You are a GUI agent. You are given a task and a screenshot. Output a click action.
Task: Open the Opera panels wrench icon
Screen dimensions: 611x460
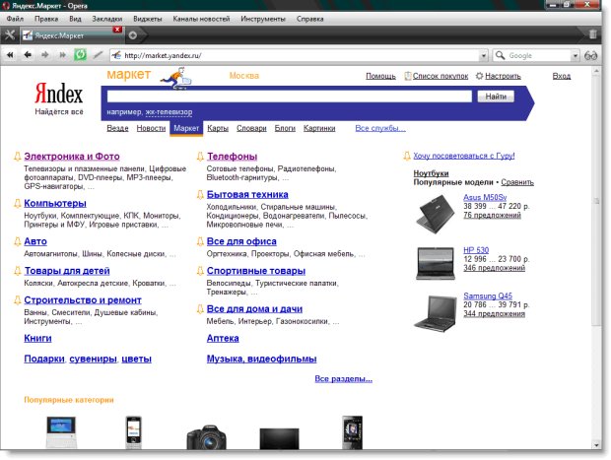(x=10, y=35)
